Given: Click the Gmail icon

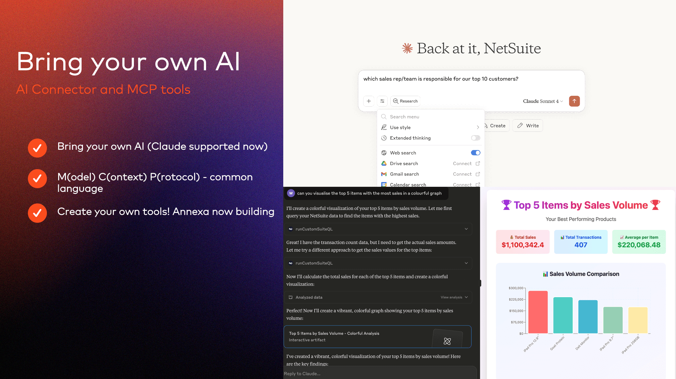Looking at the screenshot, I should coord(384,174).
